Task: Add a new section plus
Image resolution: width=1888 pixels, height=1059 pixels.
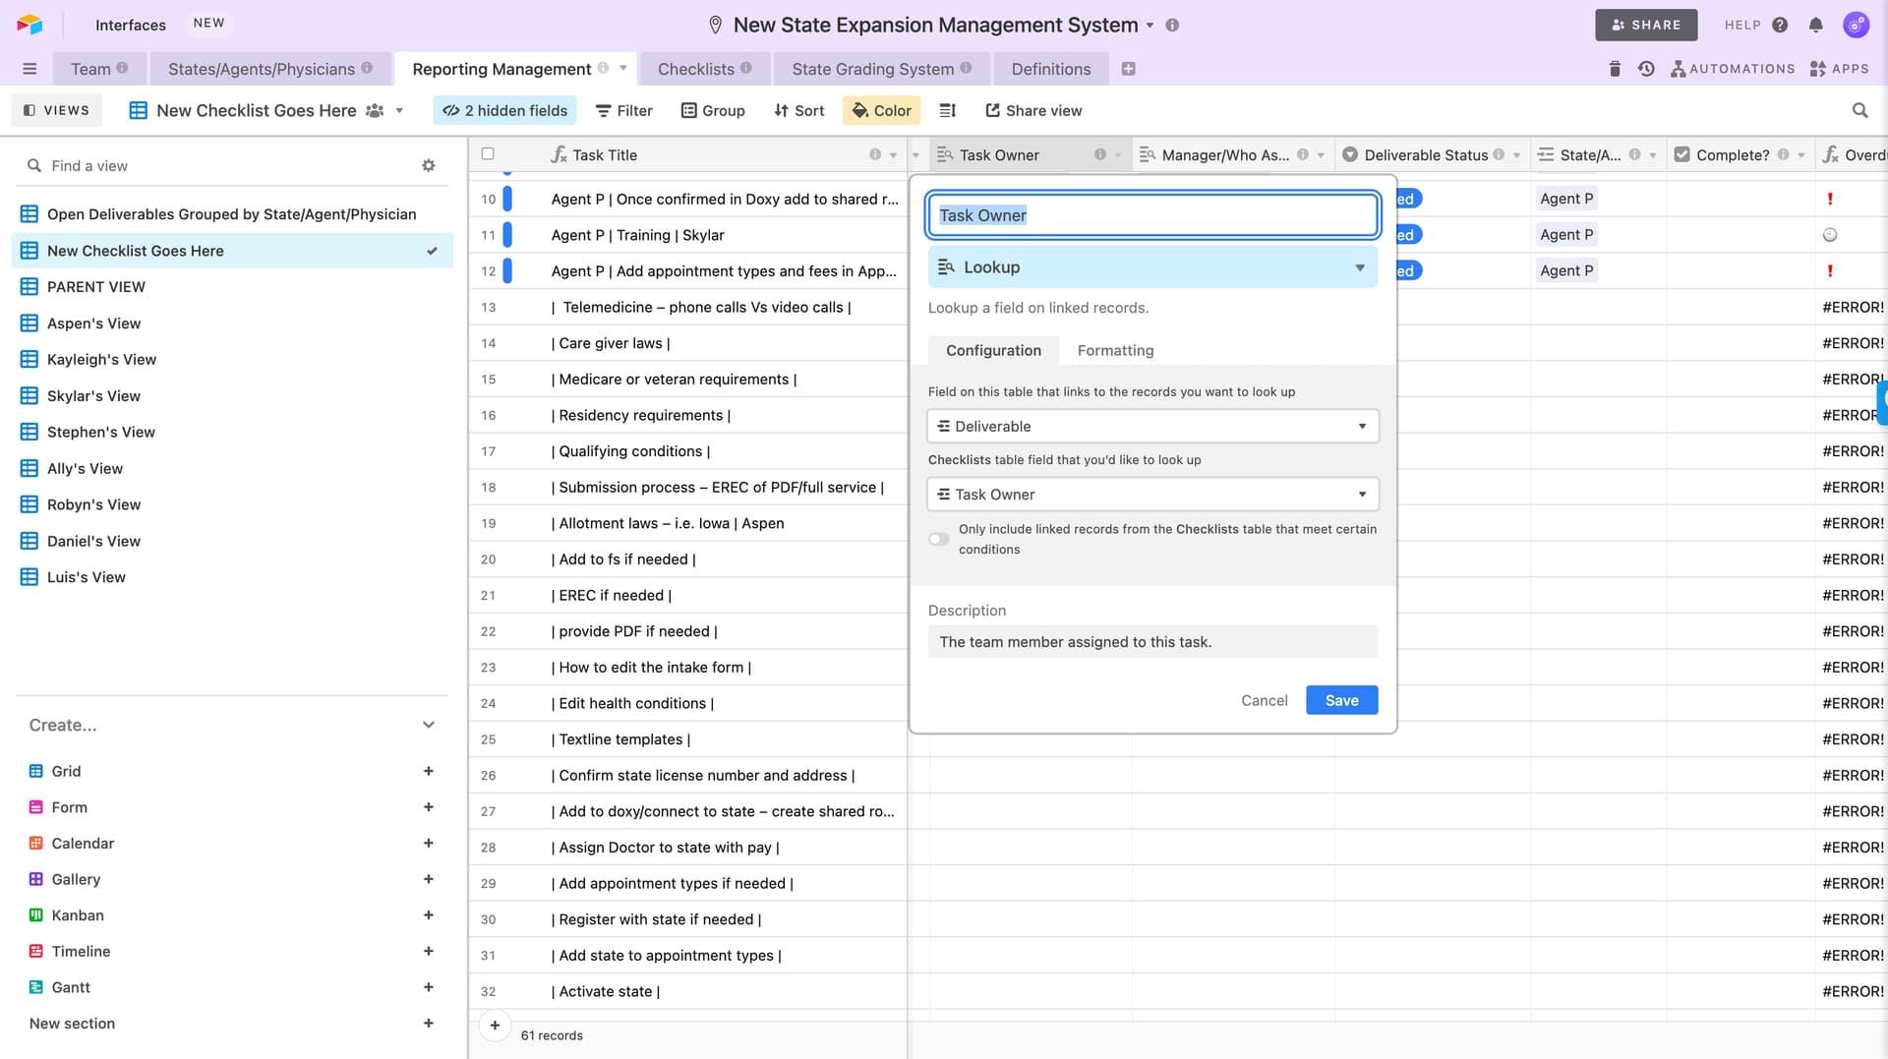Action: 429,1024
